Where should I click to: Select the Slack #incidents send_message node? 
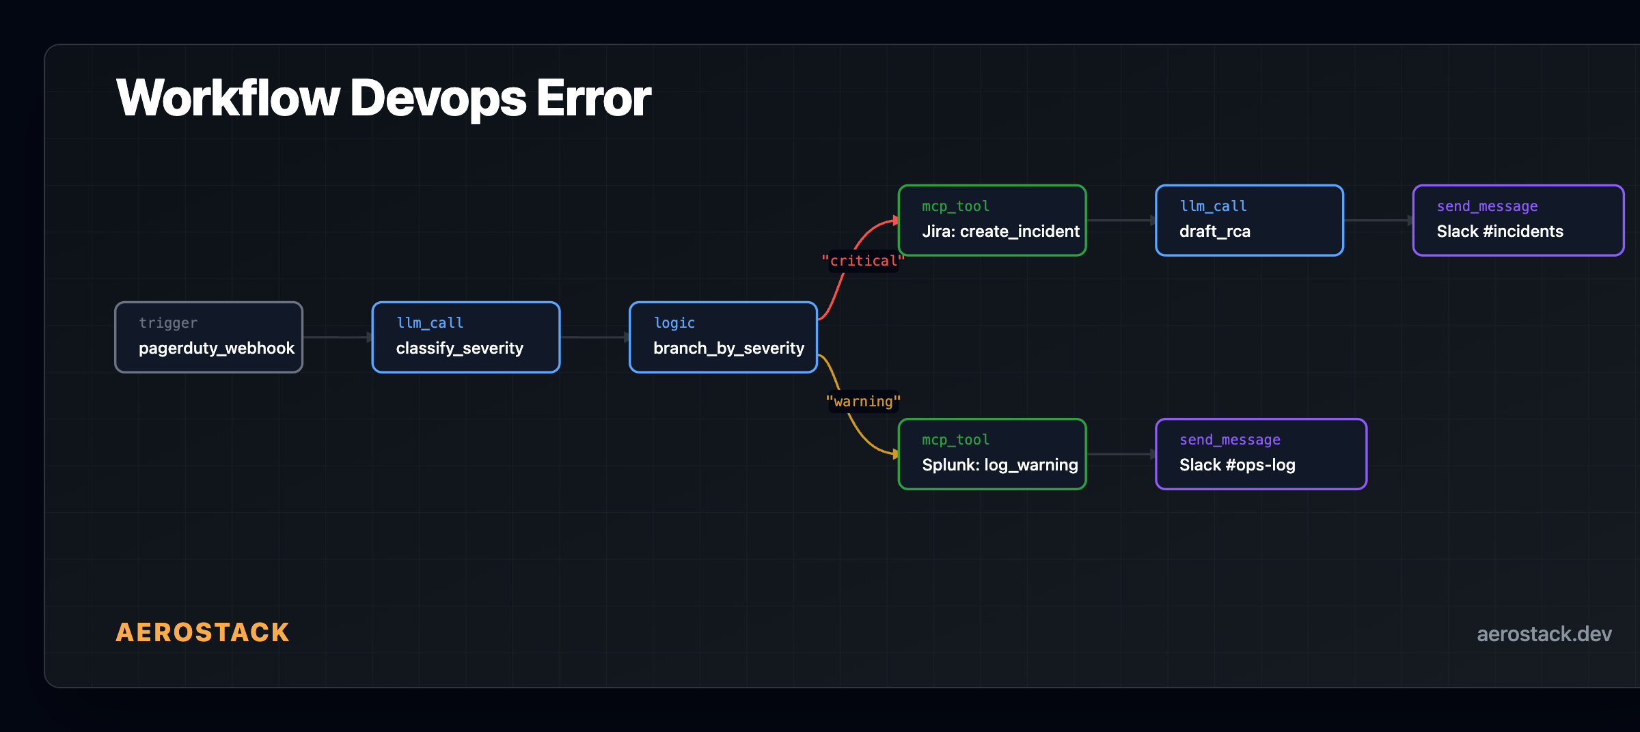[x=1518, y=220]
